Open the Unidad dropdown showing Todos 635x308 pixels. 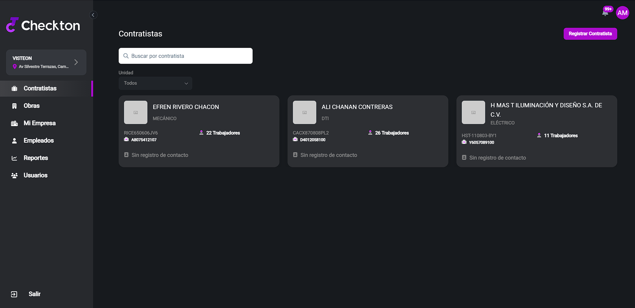(155, 83)
